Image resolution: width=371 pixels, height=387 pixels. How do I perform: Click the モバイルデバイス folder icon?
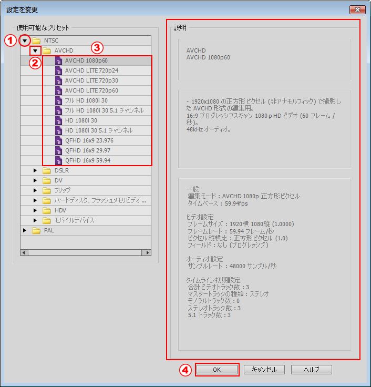(x=47, y=220)
